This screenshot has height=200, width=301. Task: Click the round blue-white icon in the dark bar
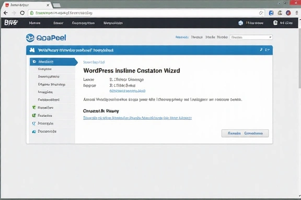click(240, 23)
